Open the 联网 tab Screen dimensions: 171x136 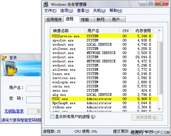(102, 20)
